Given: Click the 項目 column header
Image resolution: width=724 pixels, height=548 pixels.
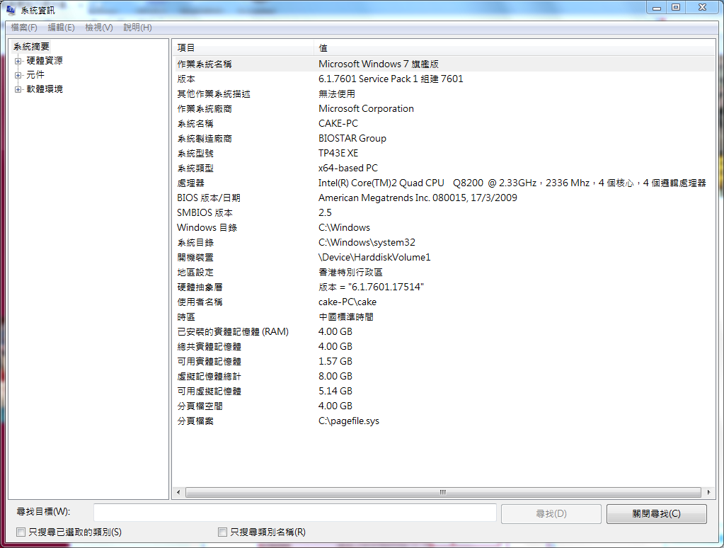Looking at the screenshot, I should pos(243,48).
